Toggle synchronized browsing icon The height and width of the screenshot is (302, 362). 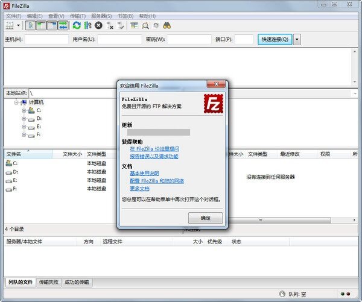click(156, 25)
